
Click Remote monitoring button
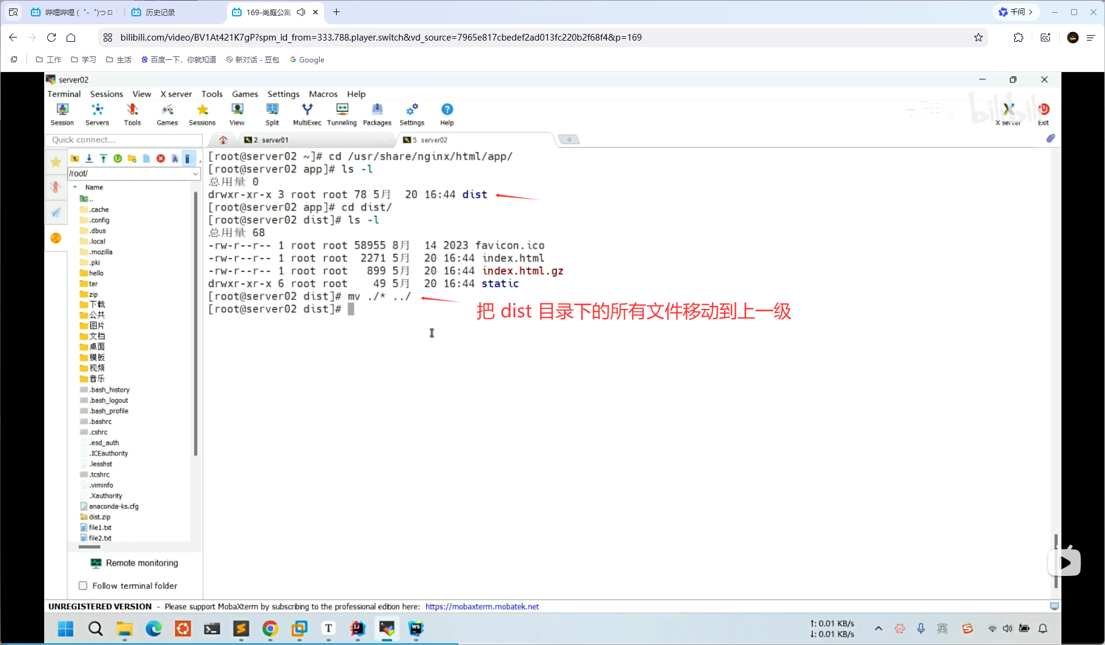pos(134,563)
